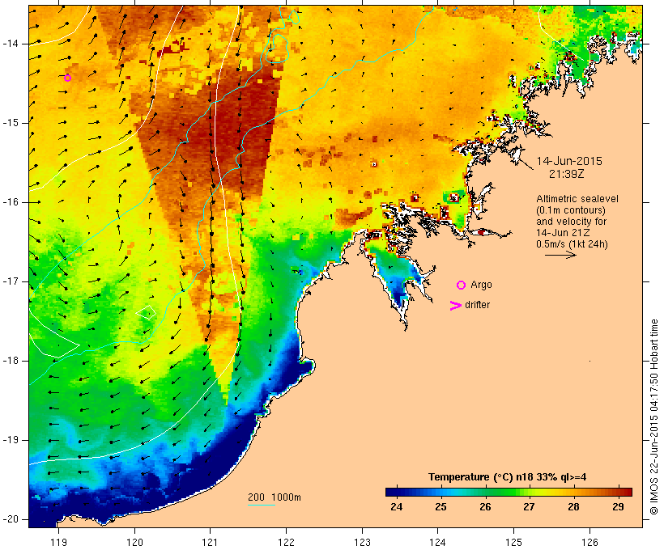
Task: Click the latitude label '-16'
Action: (11, 202)
